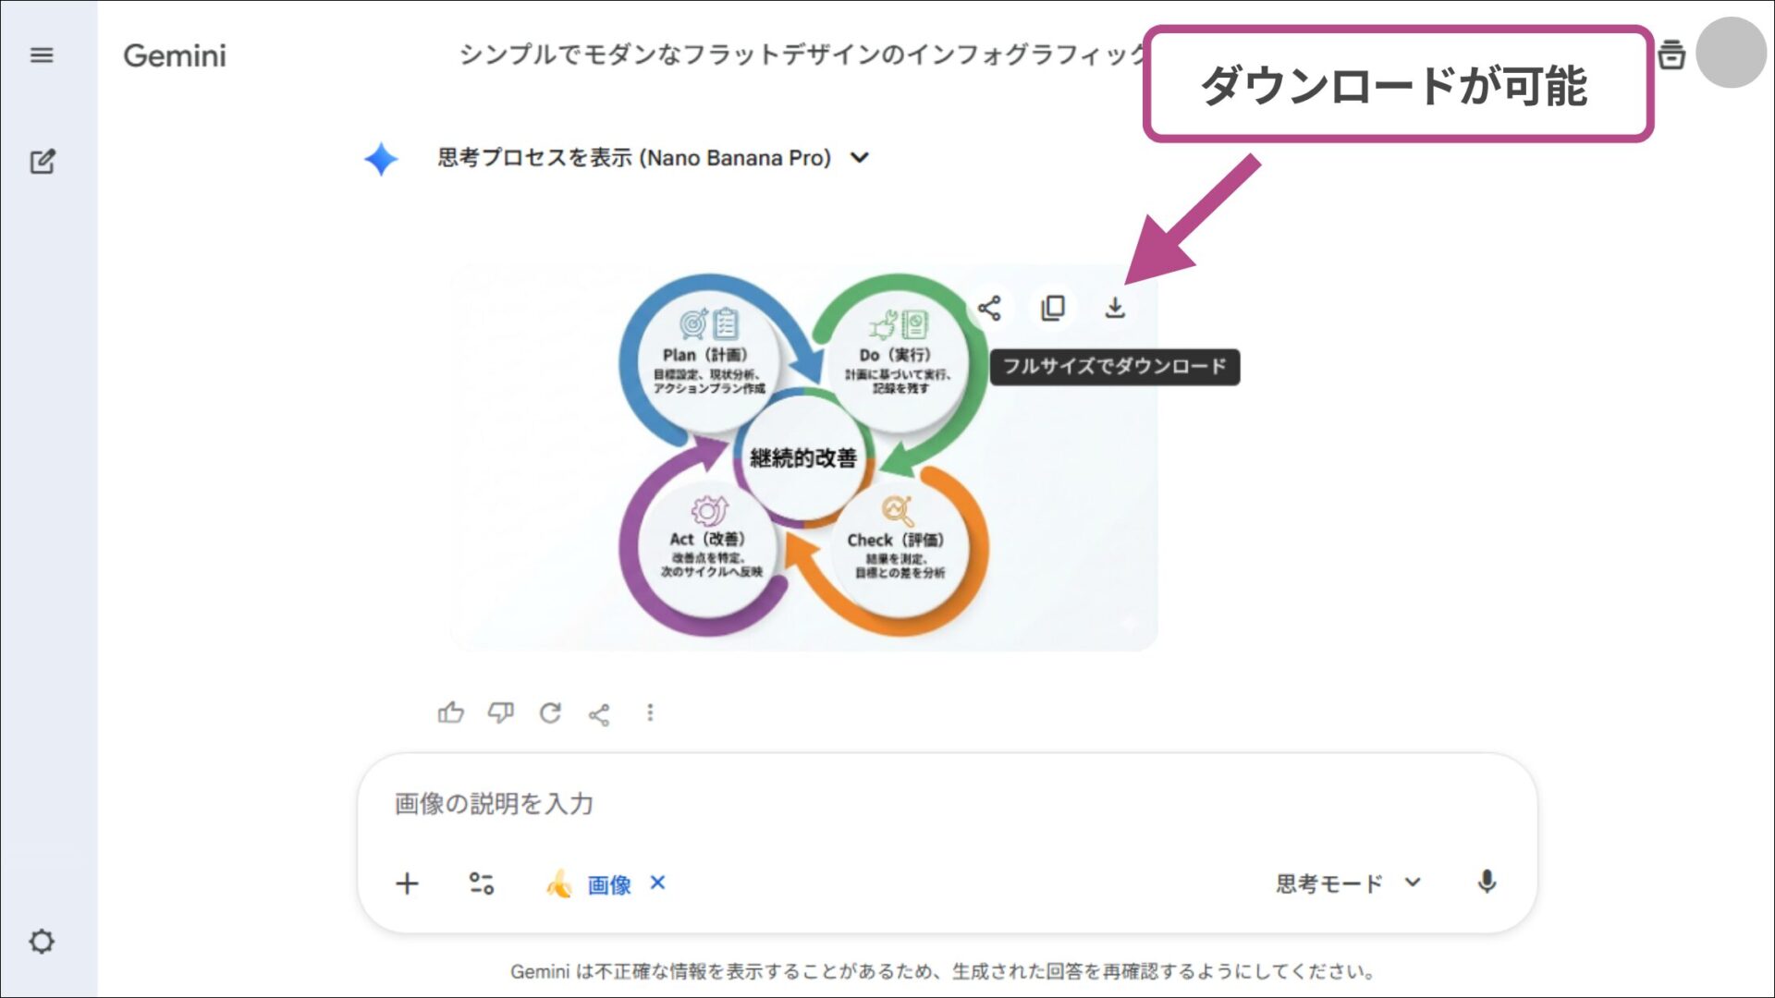
Task: Open the tools sliders icon
Action: [482, 883]
